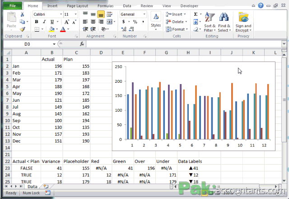This screenshot has height=199, width=289.
Task: Select Top Align icon
Action: pos(85,14)
